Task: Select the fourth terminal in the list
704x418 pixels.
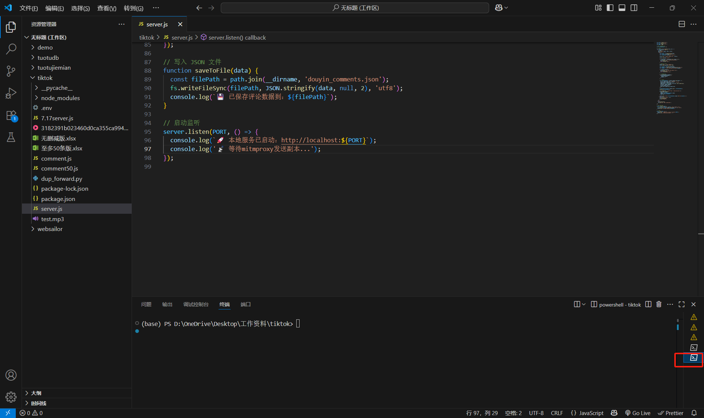Action: (x=693, y=347)
